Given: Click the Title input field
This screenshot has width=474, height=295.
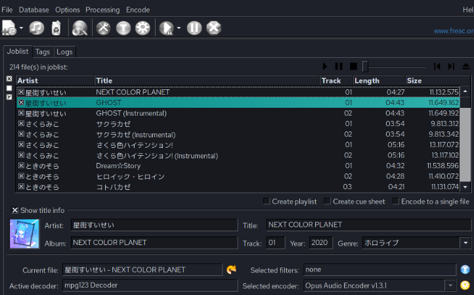Looking at the screenshot, I should tap(368, 225).
